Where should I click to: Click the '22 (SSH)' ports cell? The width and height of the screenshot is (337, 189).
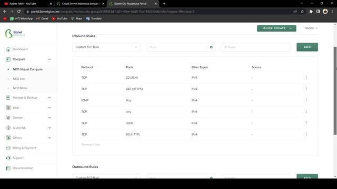pos(132,78)
